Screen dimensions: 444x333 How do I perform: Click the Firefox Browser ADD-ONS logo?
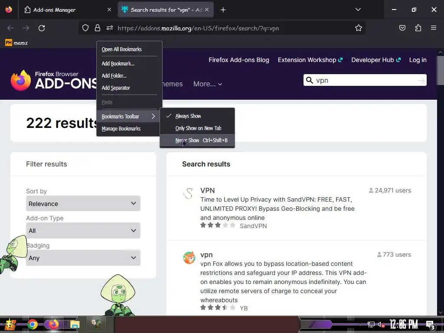(53, 80)
